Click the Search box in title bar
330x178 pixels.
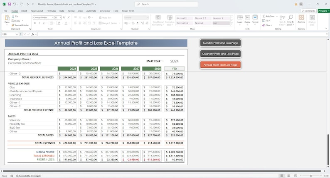(166, 4)
